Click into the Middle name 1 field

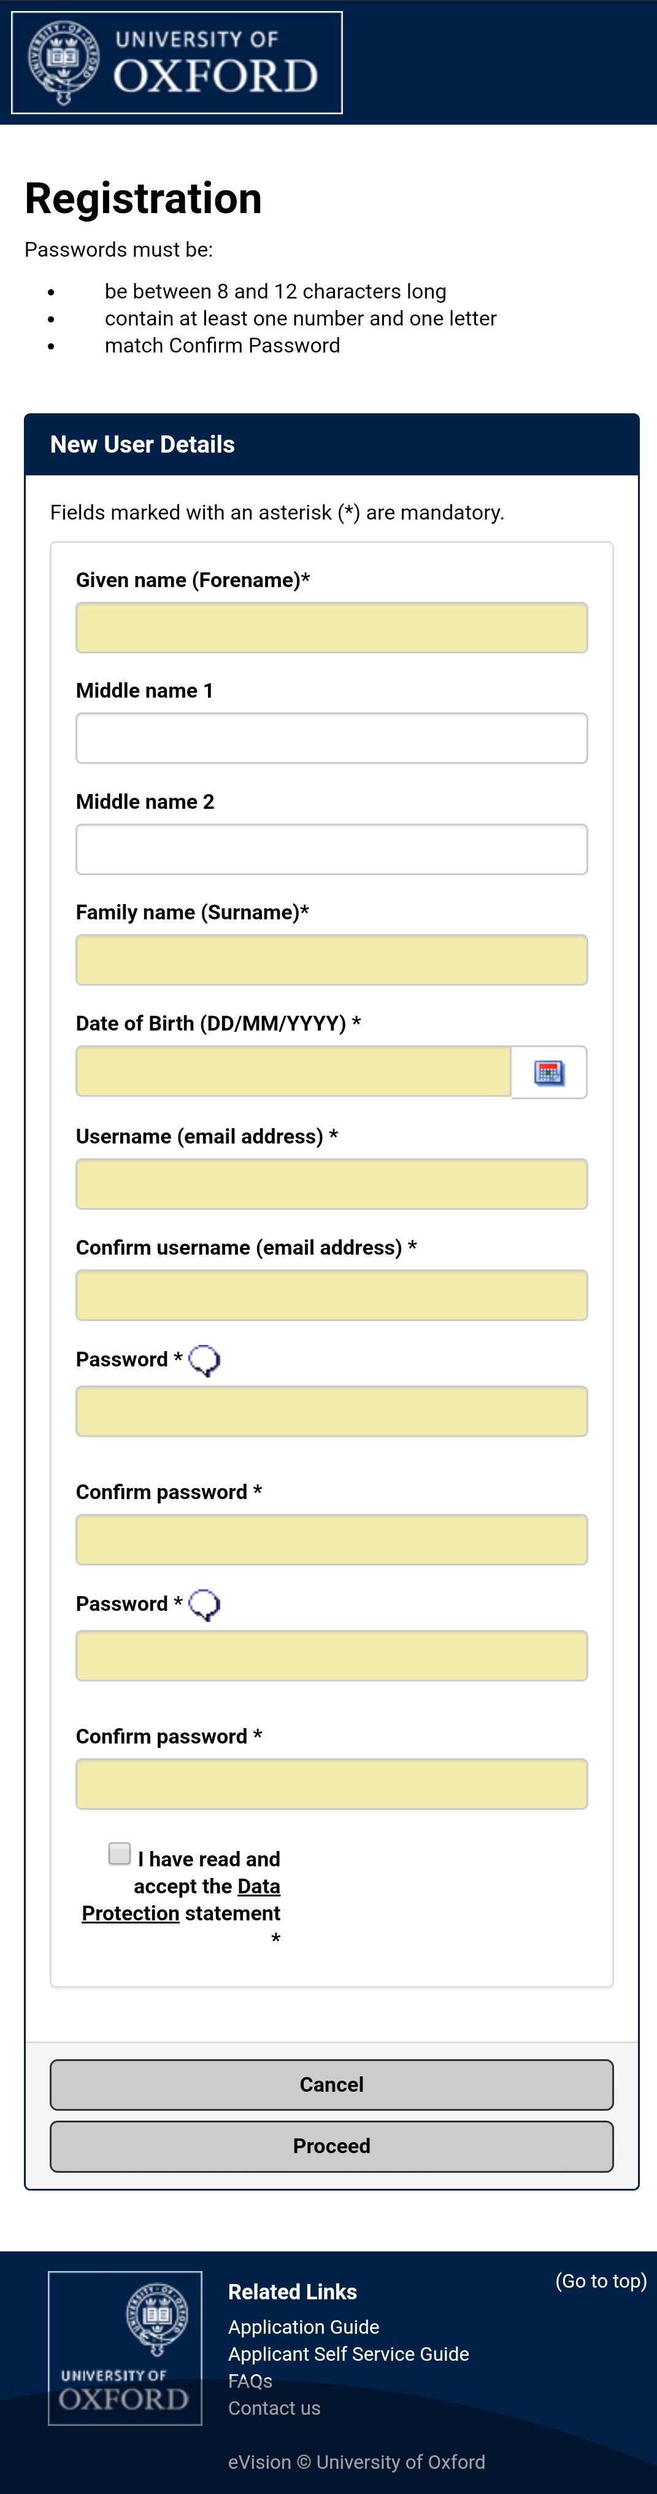(331, 738)
